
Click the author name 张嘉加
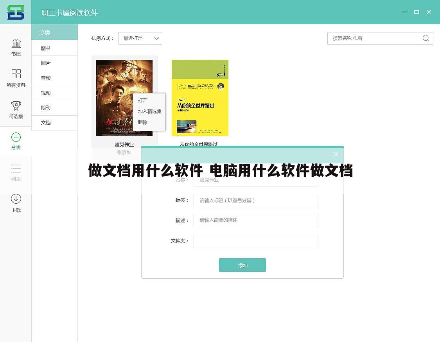124,152
